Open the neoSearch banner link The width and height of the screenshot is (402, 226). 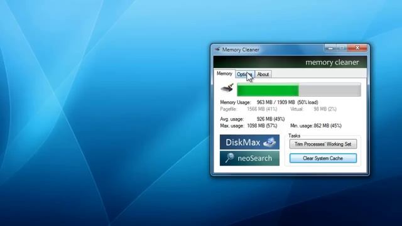pos(249,158)
